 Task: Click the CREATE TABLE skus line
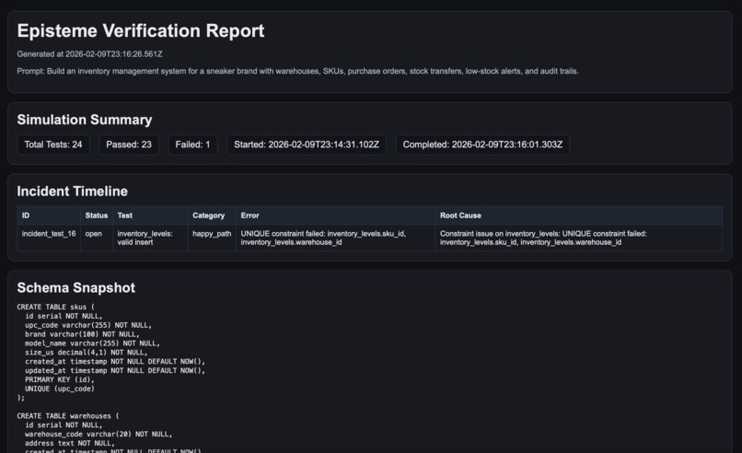pos(56,307)
